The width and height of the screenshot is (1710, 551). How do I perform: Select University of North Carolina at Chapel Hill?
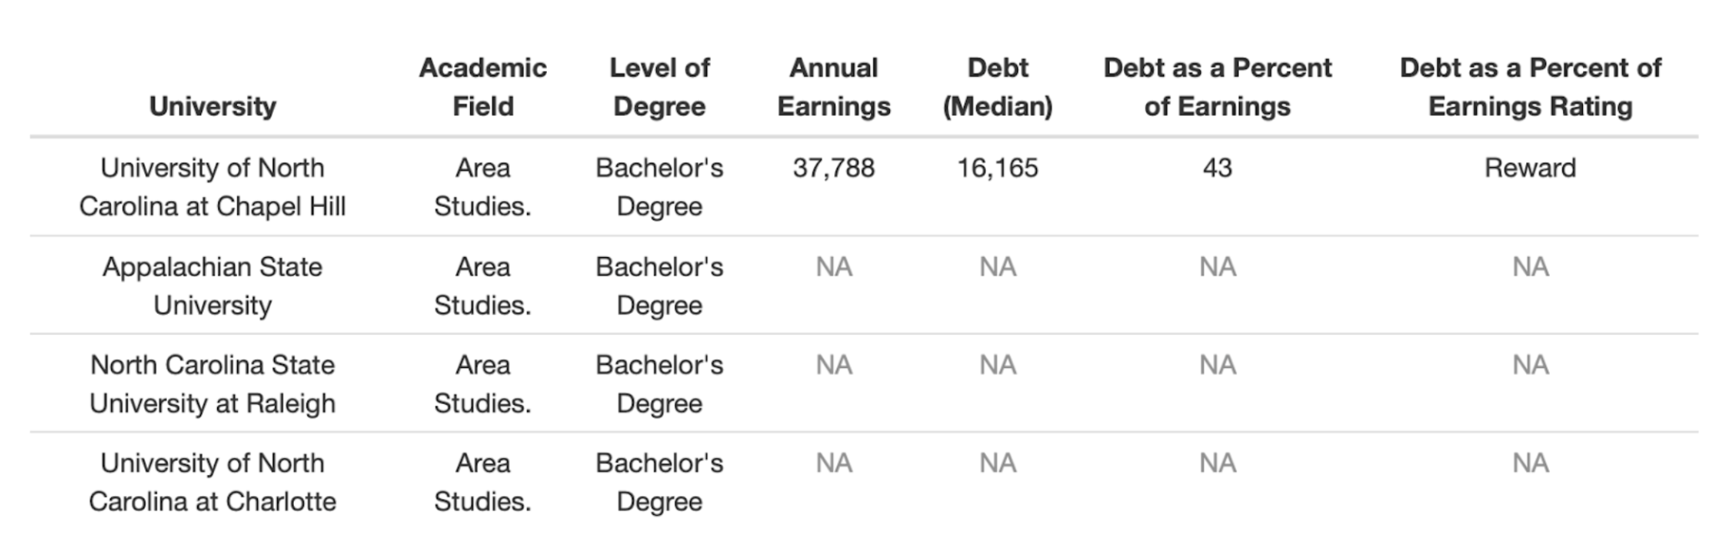point(212,187)
